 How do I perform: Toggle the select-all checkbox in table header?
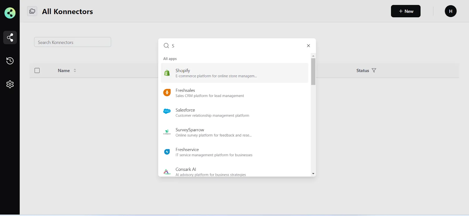click(37, 70)
